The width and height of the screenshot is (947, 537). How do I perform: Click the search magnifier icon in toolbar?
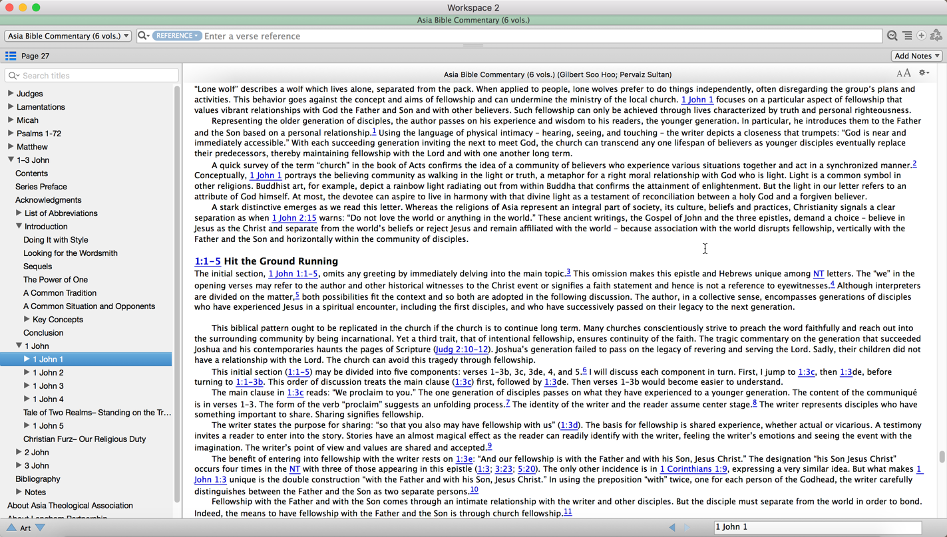coord(892,36)
